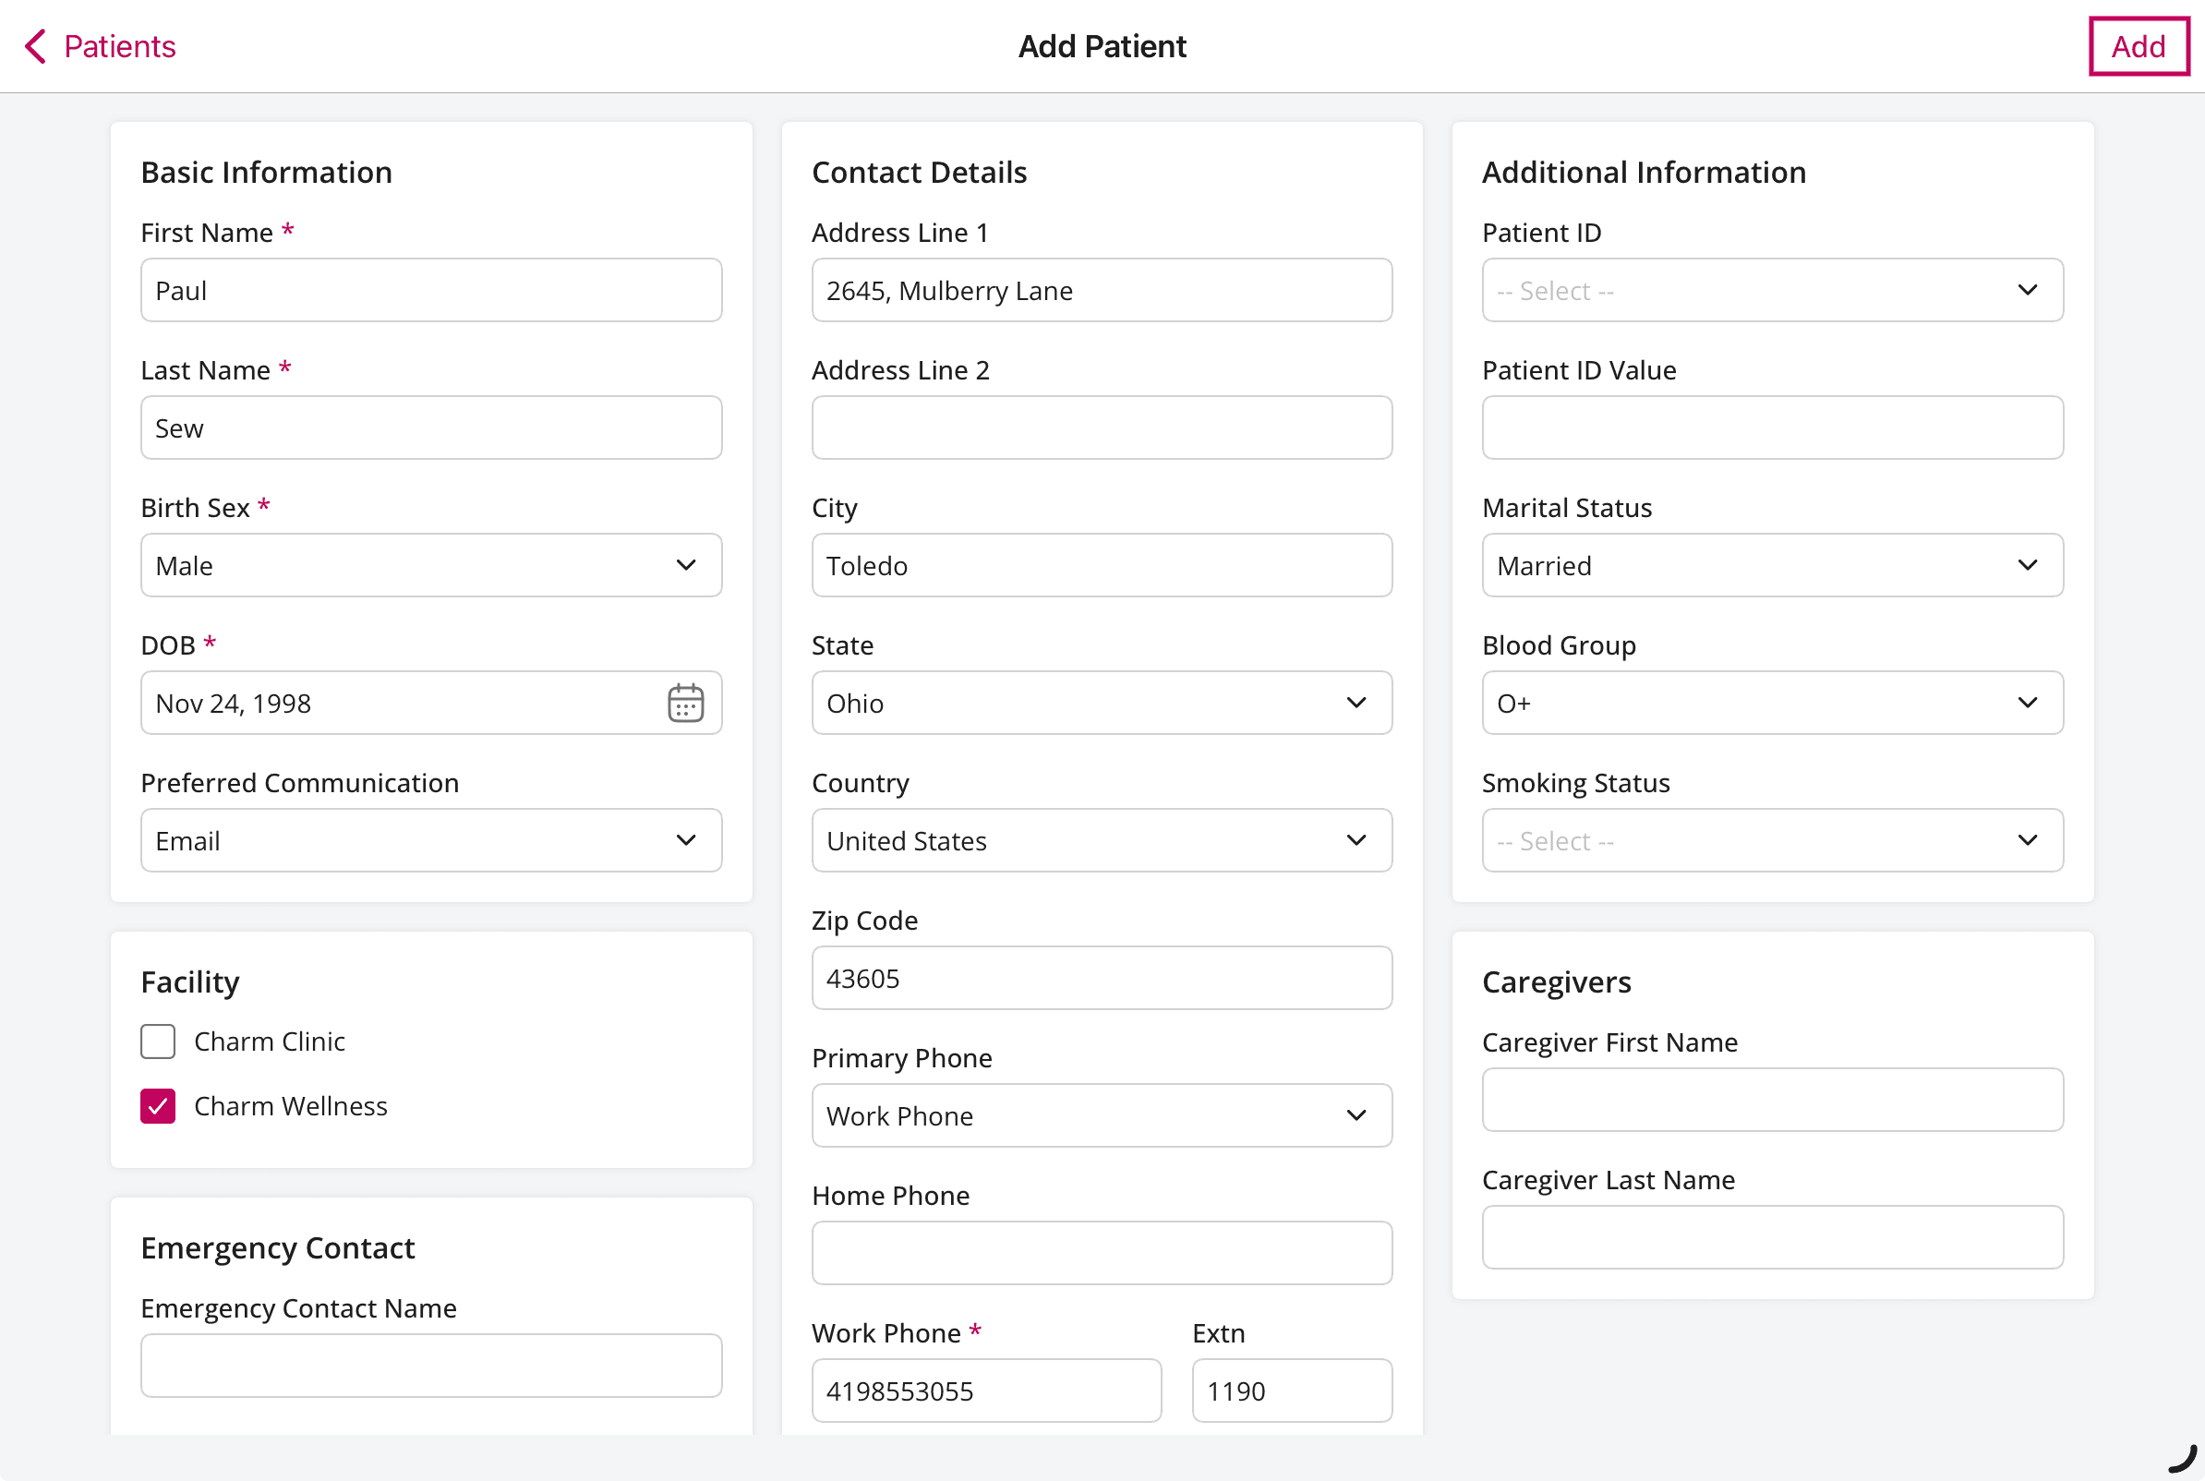This screenshot has width=2205, height=1481.
Task: Click the First Name field containing Paul
Action: 430,290
